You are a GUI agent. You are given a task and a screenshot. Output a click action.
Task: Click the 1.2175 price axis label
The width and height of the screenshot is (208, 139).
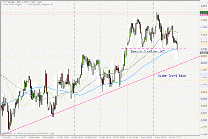(x=204, y=113)
